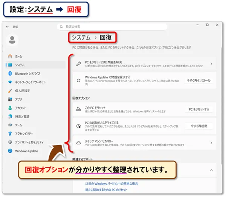This screenshot has height=197, width=226.
Task: Click the refresh icon beside Windows Update で問題を解決する
Action: [79, 80]
